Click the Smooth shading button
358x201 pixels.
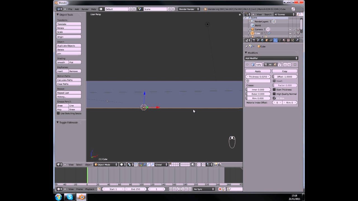tap(63, 62)
